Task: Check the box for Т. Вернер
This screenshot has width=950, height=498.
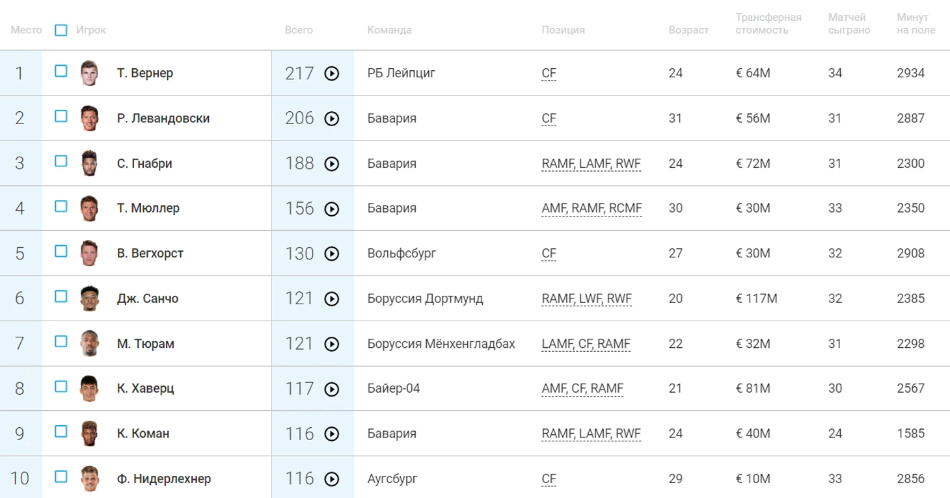Action: 61,71
